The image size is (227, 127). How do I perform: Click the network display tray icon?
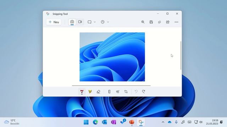click(x=196, y=122)
